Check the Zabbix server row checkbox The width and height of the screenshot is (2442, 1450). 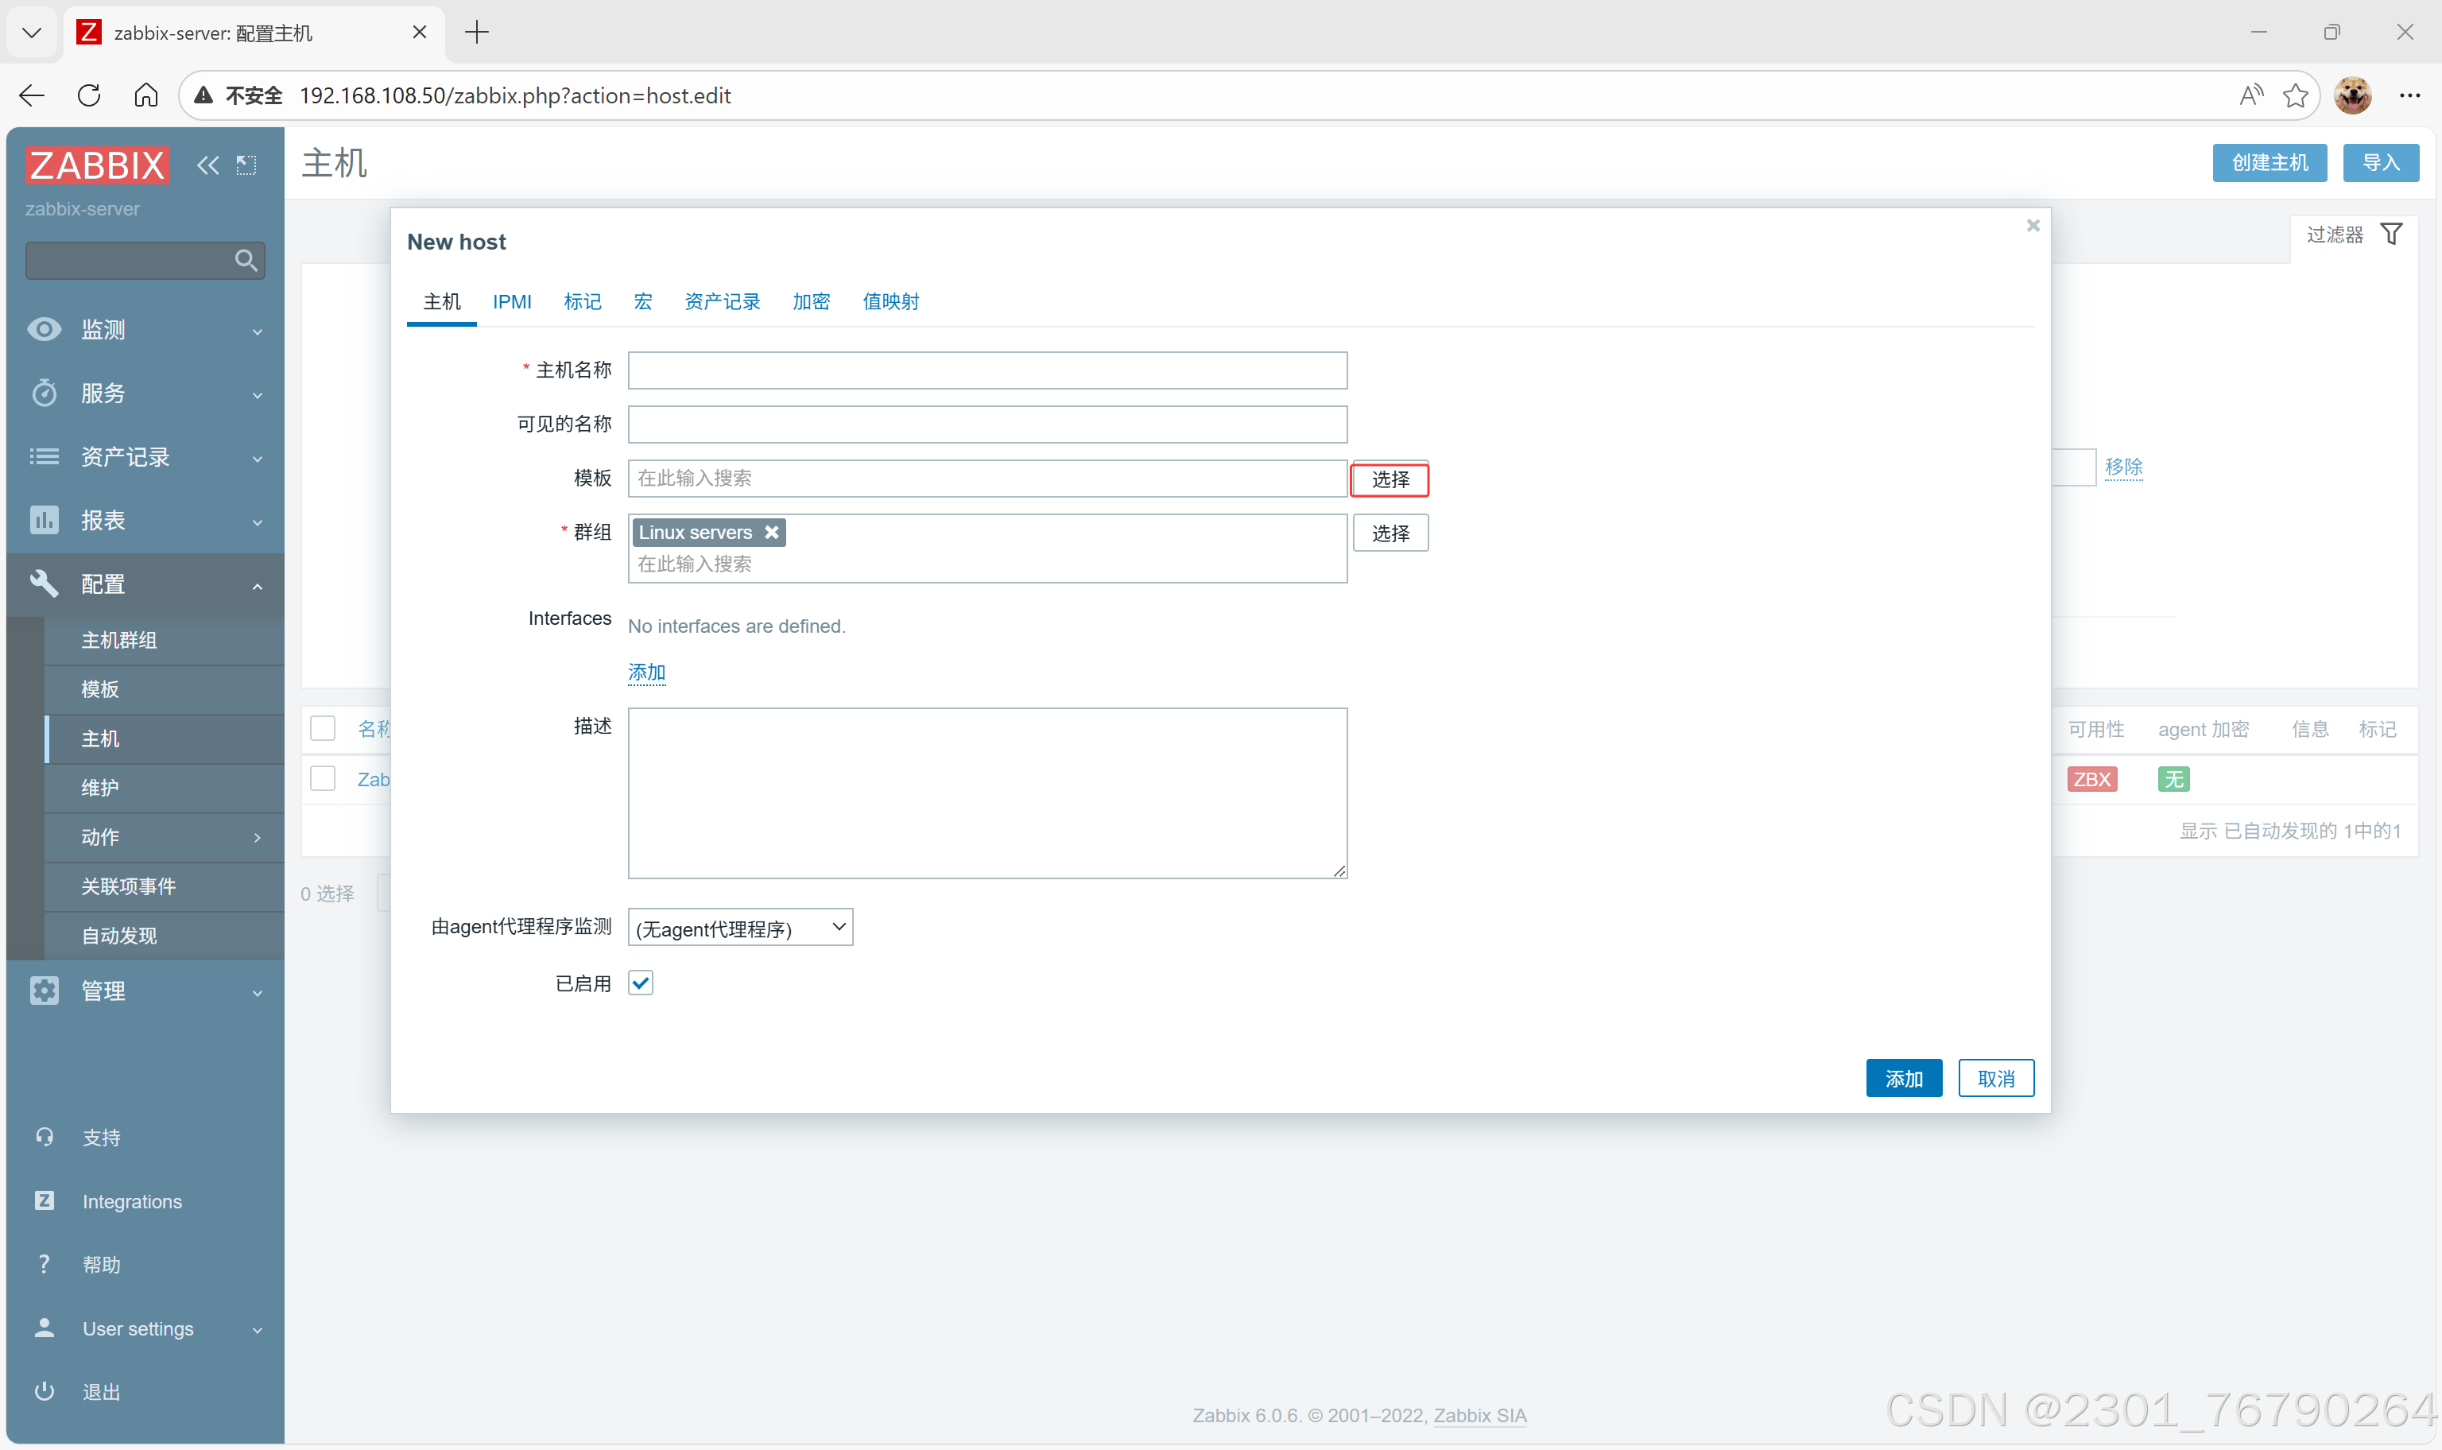[x=323, y=779]
